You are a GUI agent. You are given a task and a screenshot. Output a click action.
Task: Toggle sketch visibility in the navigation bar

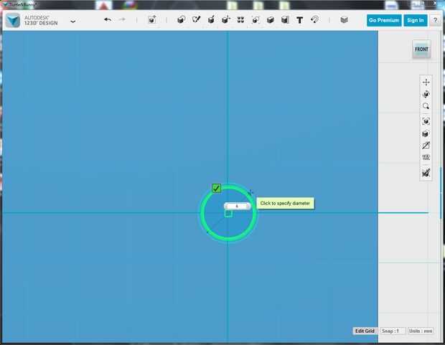pyautogui.click(x=426, y=146)
